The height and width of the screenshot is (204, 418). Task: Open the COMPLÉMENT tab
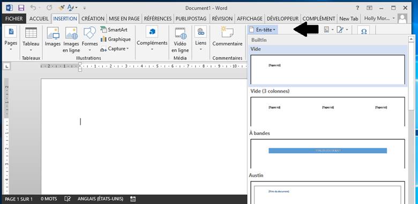pos(319,19)
